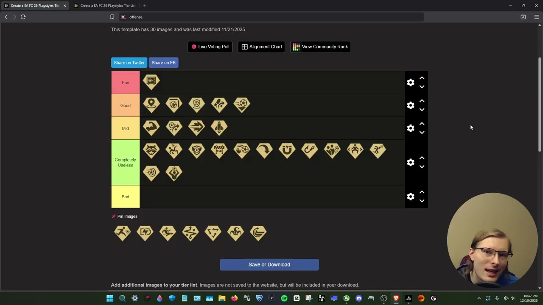
Task: Bookmark this page
Action: [x=112, y=17]
